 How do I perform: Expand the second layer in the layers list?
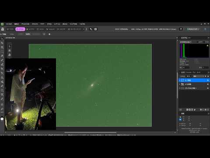click(x=180, y=84)
